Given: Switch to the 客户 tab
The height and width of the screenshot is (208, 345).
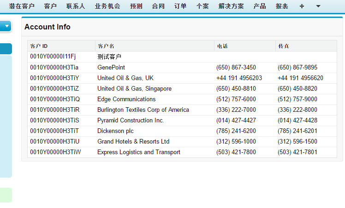Looking at the screenshot, I should click(x=50, y=6).
